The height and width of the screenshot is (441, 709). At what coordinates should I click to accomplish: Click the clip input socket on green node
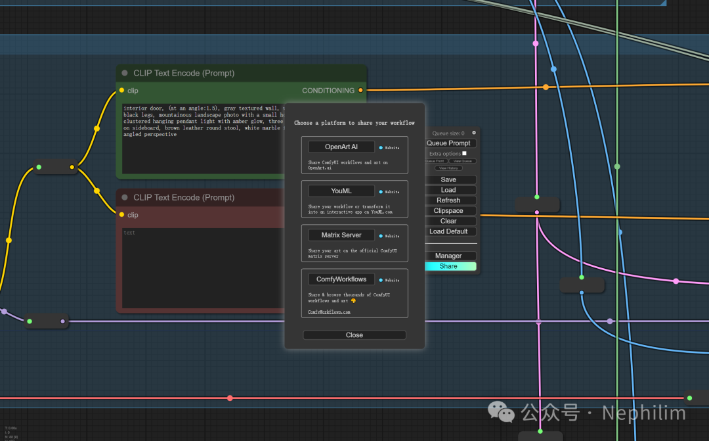pos(121,91)
